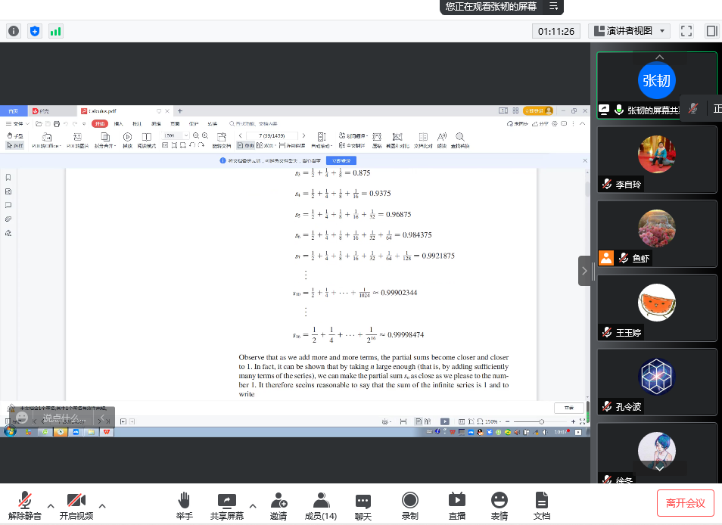The height and width of the screenshot is (525, 722).
Task: Enter full screen mode icon
Action: (x=686, y=31)
